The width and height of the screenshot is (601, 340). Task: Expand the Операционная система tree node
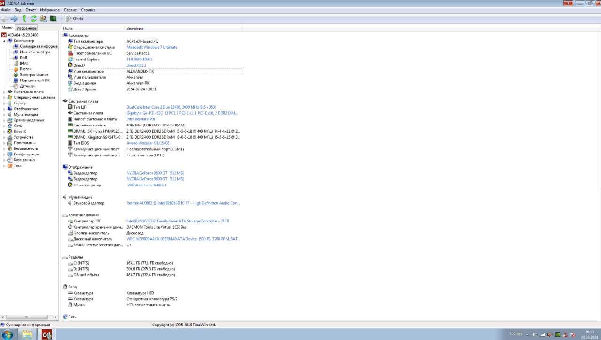pyautogui.click(x=4, y=97)
